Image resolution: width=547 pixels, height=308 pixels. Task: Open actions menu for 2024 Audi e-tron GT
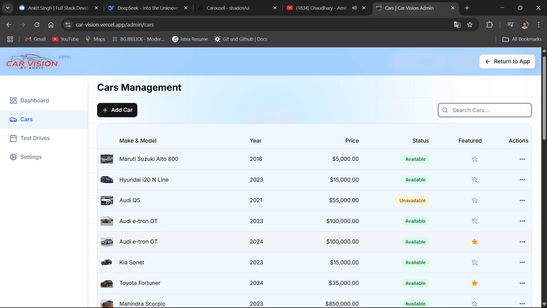[x=522, y=242]
